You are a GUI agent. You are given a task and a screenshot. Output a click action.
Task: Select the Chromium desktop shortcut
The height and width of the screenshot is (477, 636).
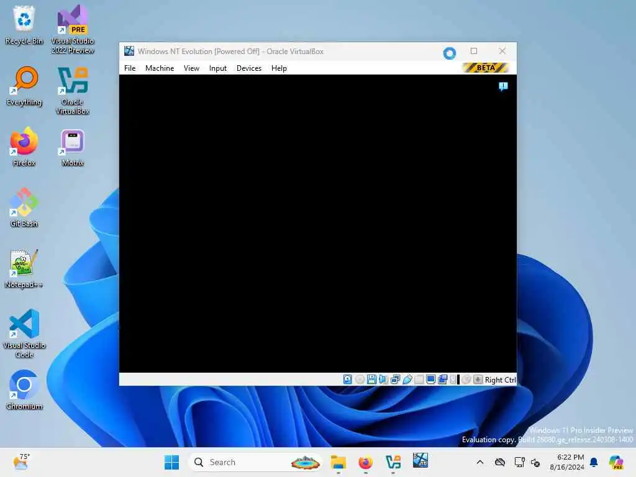24,390
